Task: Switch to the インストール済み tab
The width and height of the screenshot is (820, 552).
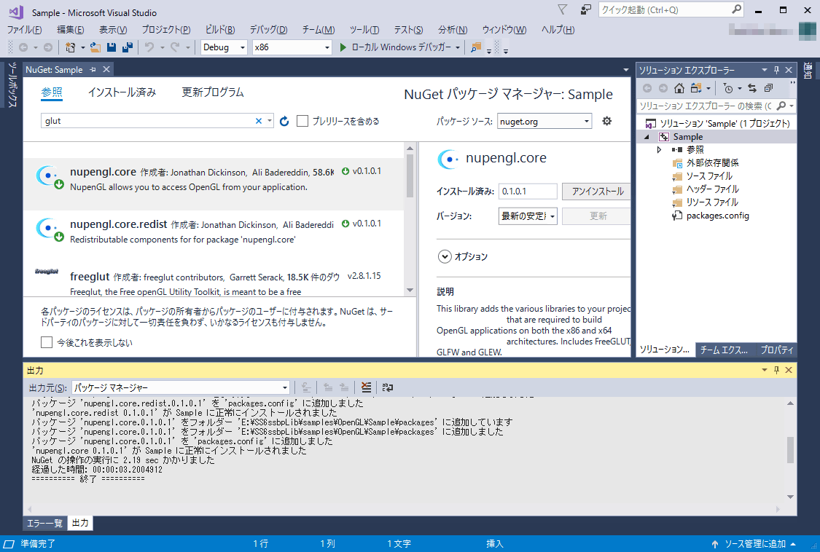Action: 122,92
